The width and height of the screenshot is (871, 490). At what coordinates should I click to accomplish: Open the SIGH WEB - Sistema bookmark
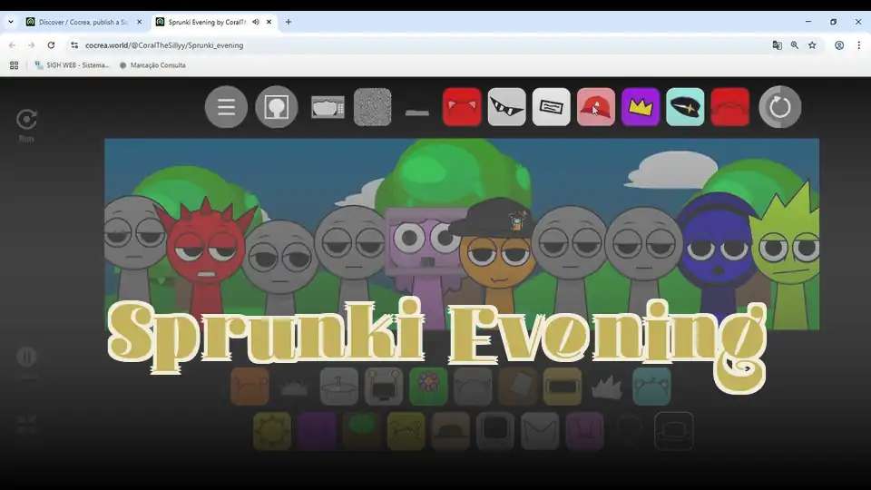tap(73, 65)
